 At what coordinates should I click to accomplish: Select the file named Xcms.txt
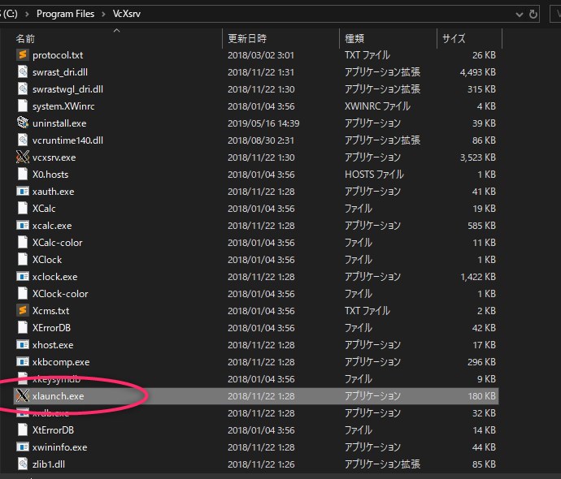point(50,311)
